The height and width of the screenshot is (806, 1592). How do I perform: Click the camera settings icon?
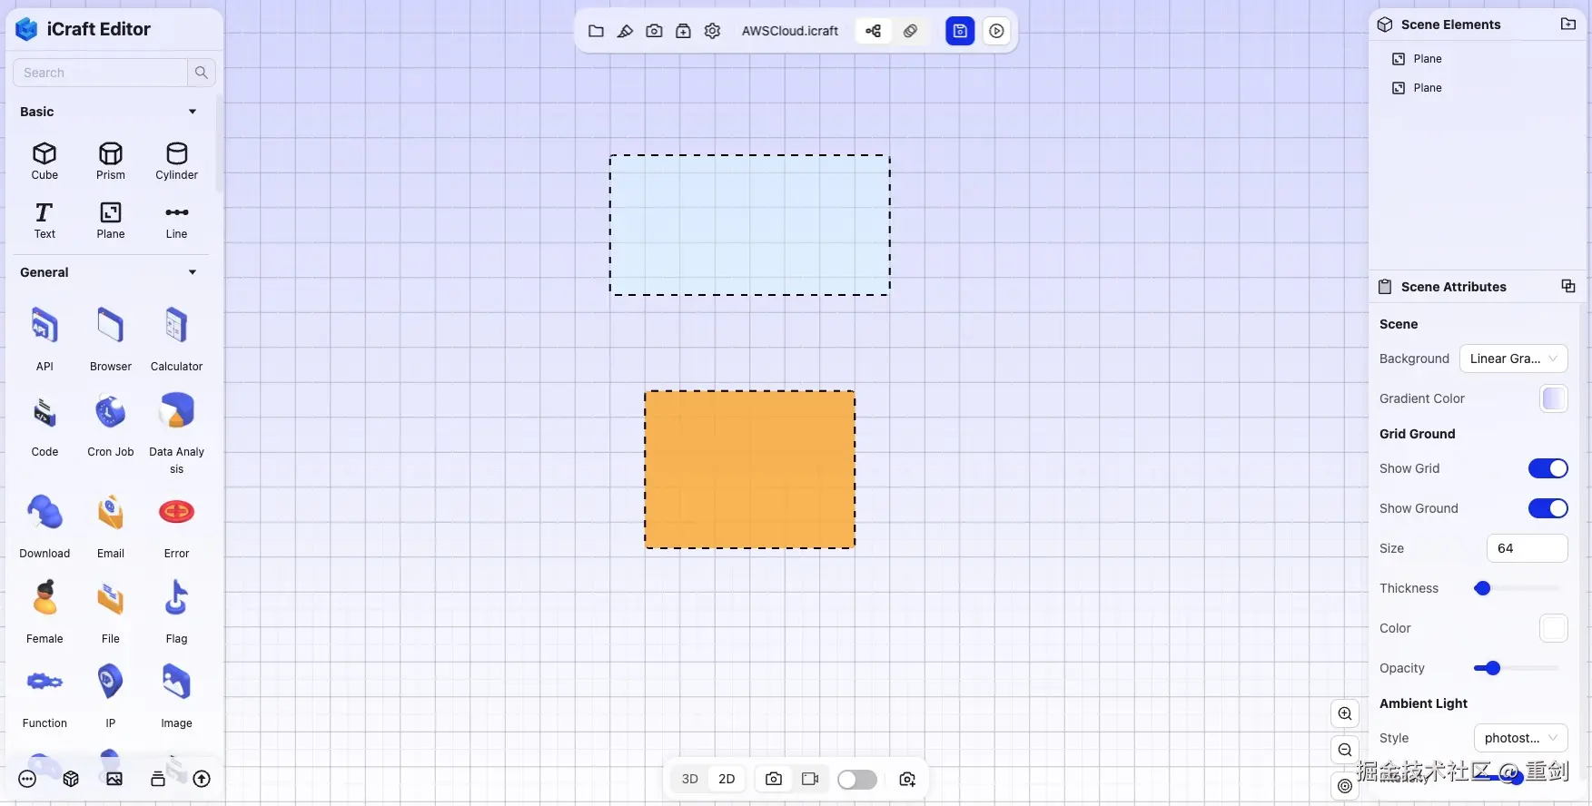(907, 779)
